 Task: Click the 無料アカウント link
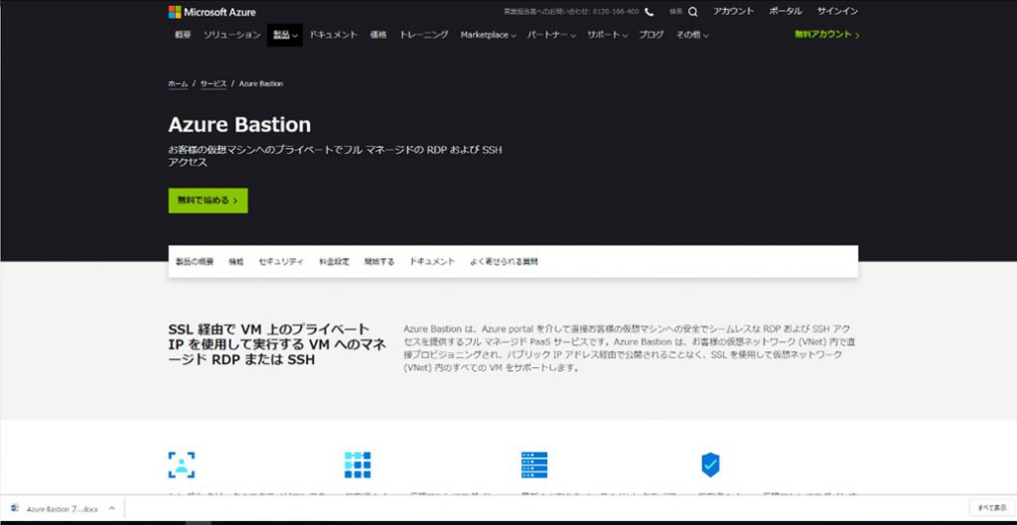[x=827, y=35]
